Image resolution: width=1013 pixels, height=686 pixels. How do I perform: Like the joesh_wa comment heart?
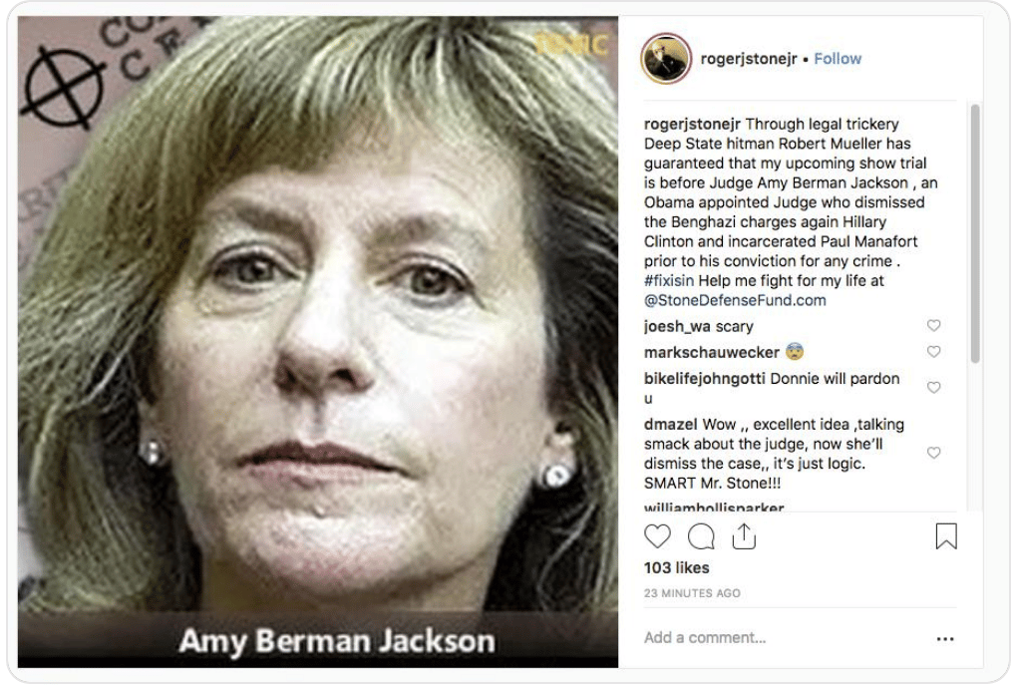933,326
